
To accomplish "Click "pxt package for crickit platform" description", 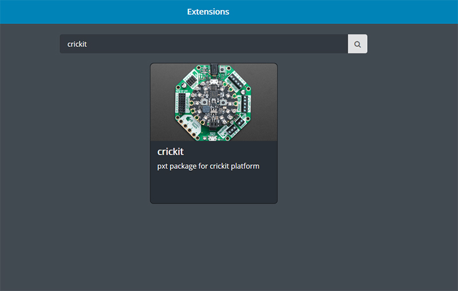I will point(208,166).
